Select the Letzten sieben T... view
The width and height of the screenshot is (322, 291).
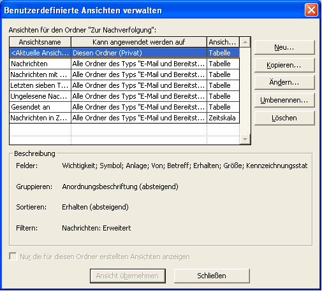click(x=124, y=85)
